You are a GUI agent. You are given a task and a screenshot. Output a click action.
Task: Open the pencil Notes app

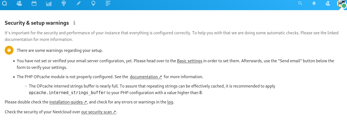(x=79, y=4)
